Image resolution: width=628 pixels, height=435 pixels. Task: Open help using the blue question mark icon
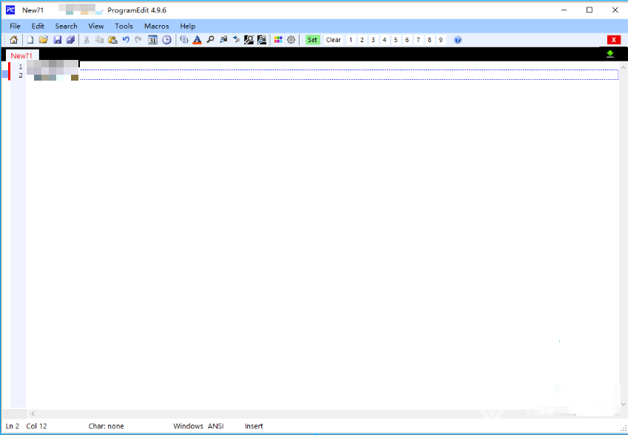point(458,40)
